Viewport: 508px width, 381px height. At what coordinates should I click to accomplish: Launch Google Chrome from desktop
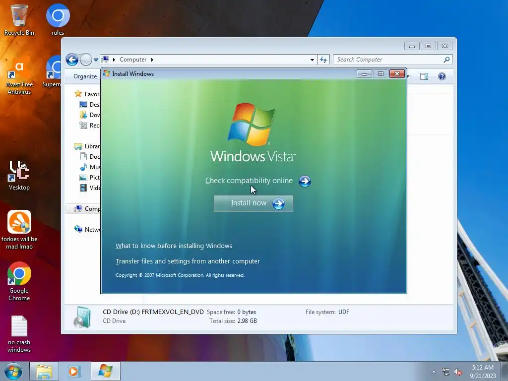19,281
